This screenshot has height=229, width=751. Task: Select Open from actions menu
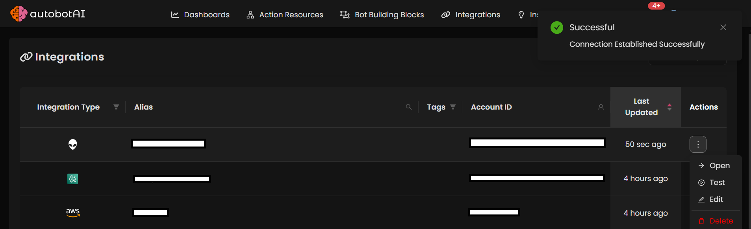719,166
